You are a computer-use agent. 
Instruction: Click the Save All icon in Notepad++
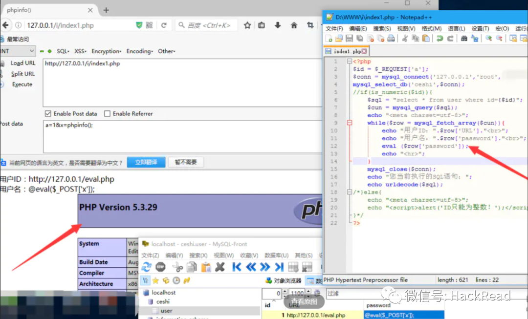pyautogui.click(x=360, y=39)
